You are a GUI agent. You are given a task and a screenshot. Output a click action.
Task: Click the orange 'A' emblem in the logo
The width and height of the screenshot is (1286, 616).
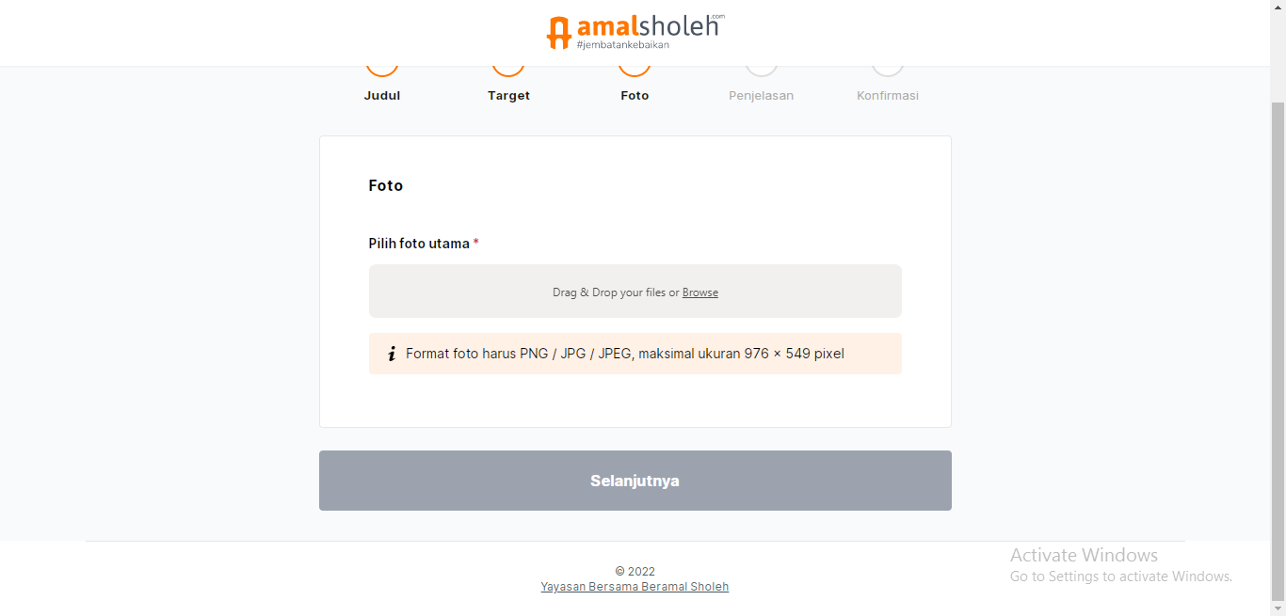tap(559, 30)
